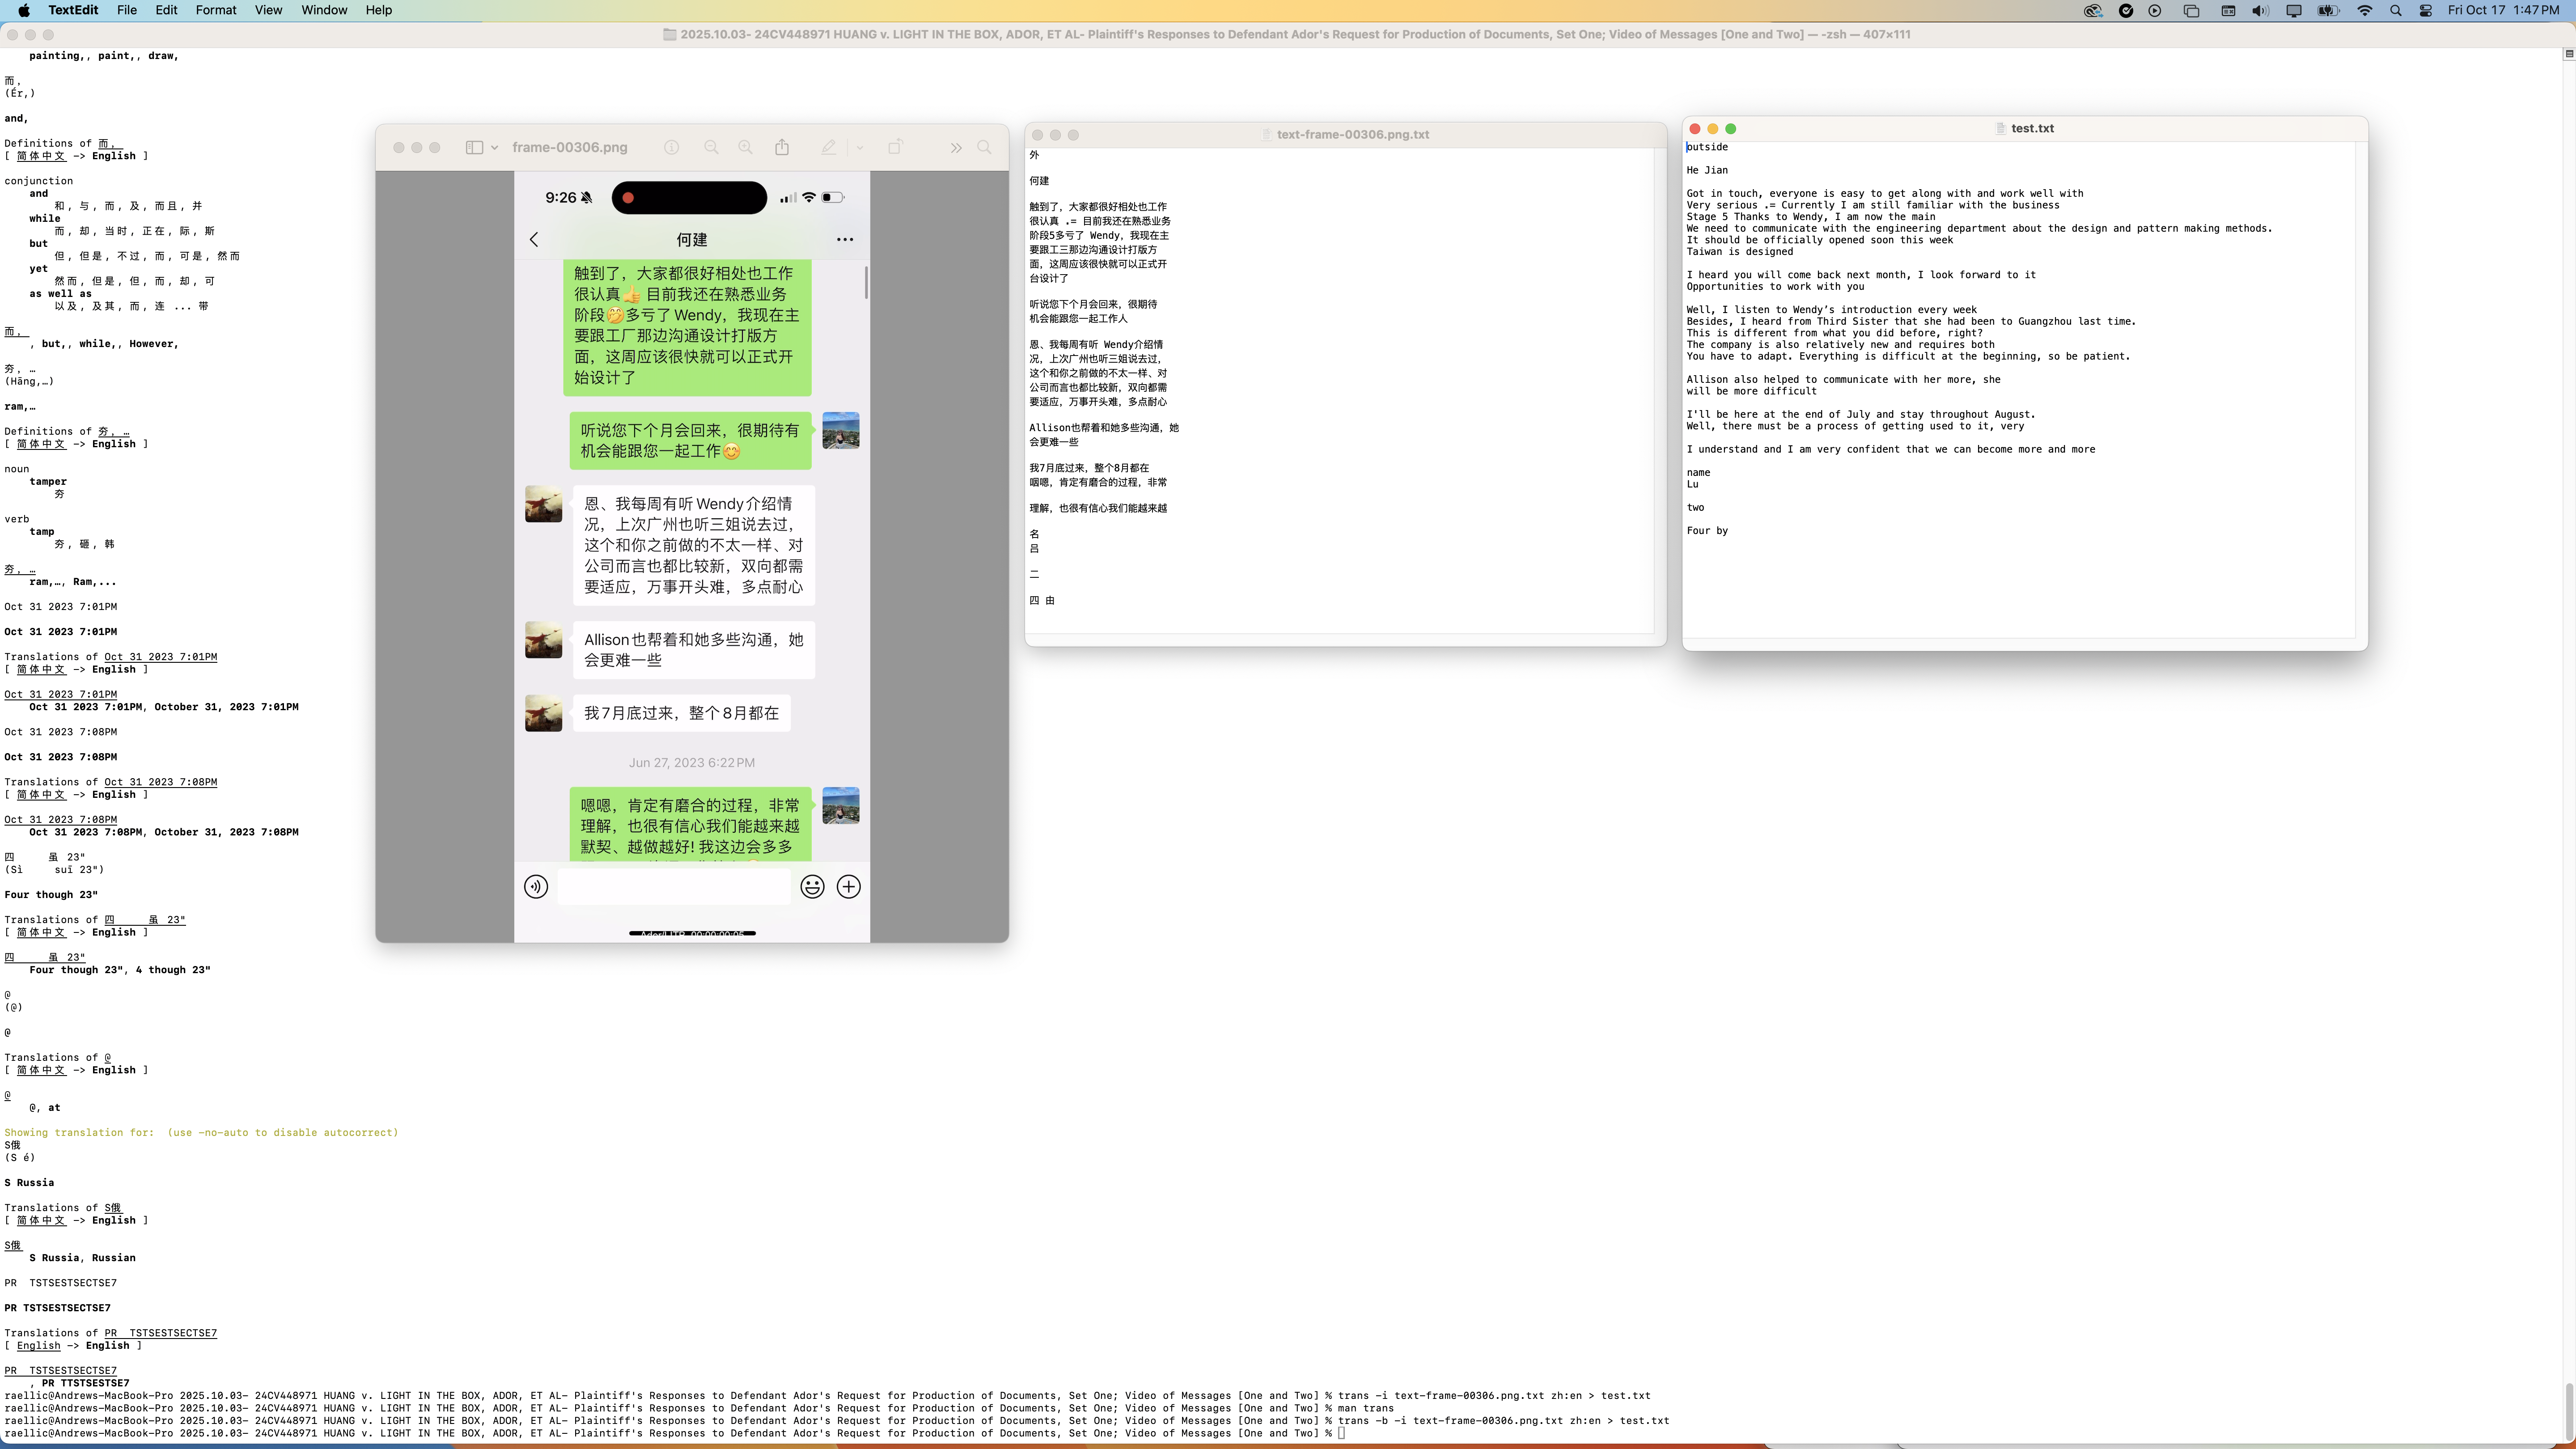Open the Format menu
Image resolution: width=2576 pixels, height=1449 pixels.
pos(215,10)
